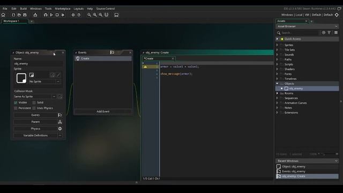Image resolution: width=343 pixels, height=193 pixels.
Task: Click the Create Executable toolbar icon
Action: click(35, 15)
